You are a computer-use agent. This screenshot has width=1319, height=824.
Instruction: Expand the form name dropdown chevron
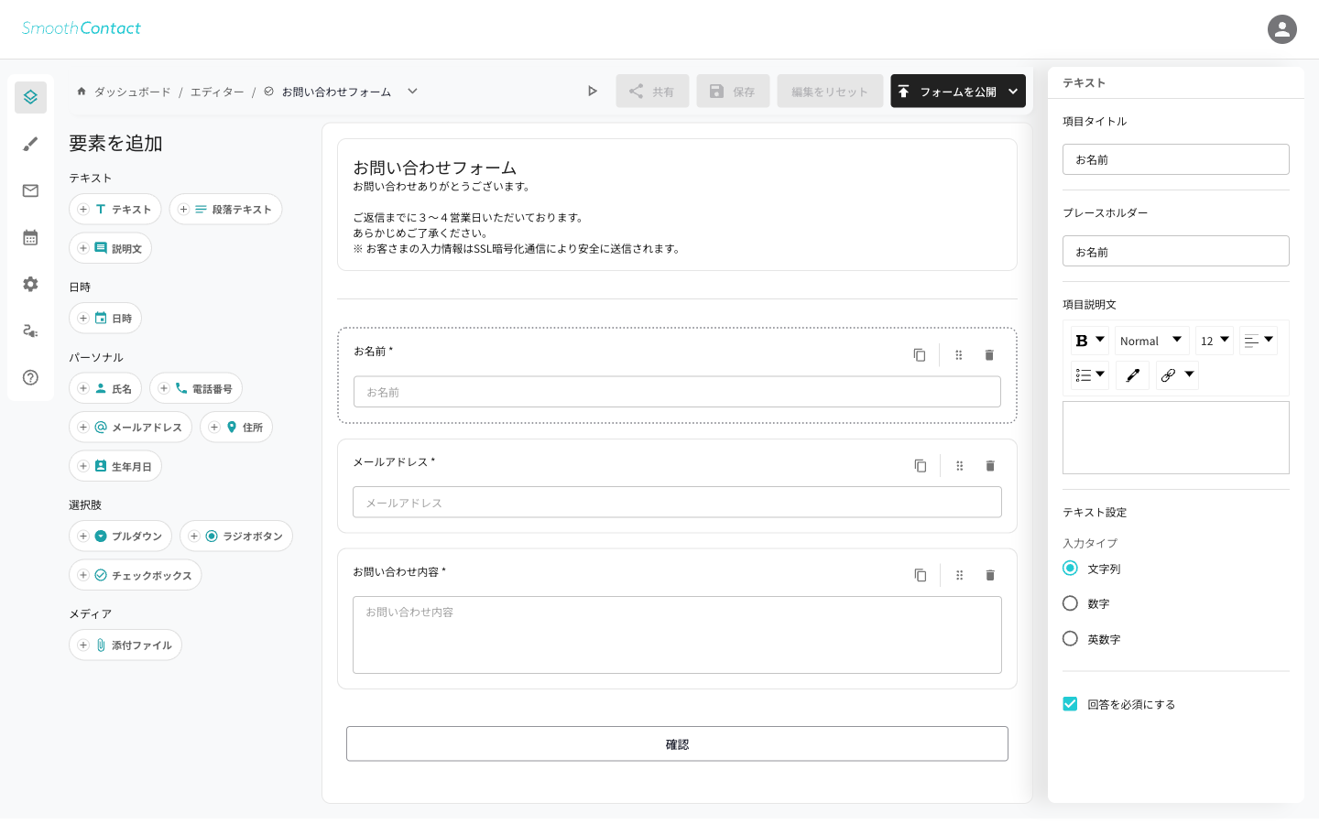[413, 92]
